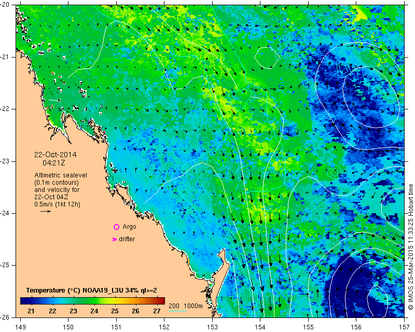Click the date text "22-Oct-2014"
This screenshot has height=332, width=415.
coord(56,155)
